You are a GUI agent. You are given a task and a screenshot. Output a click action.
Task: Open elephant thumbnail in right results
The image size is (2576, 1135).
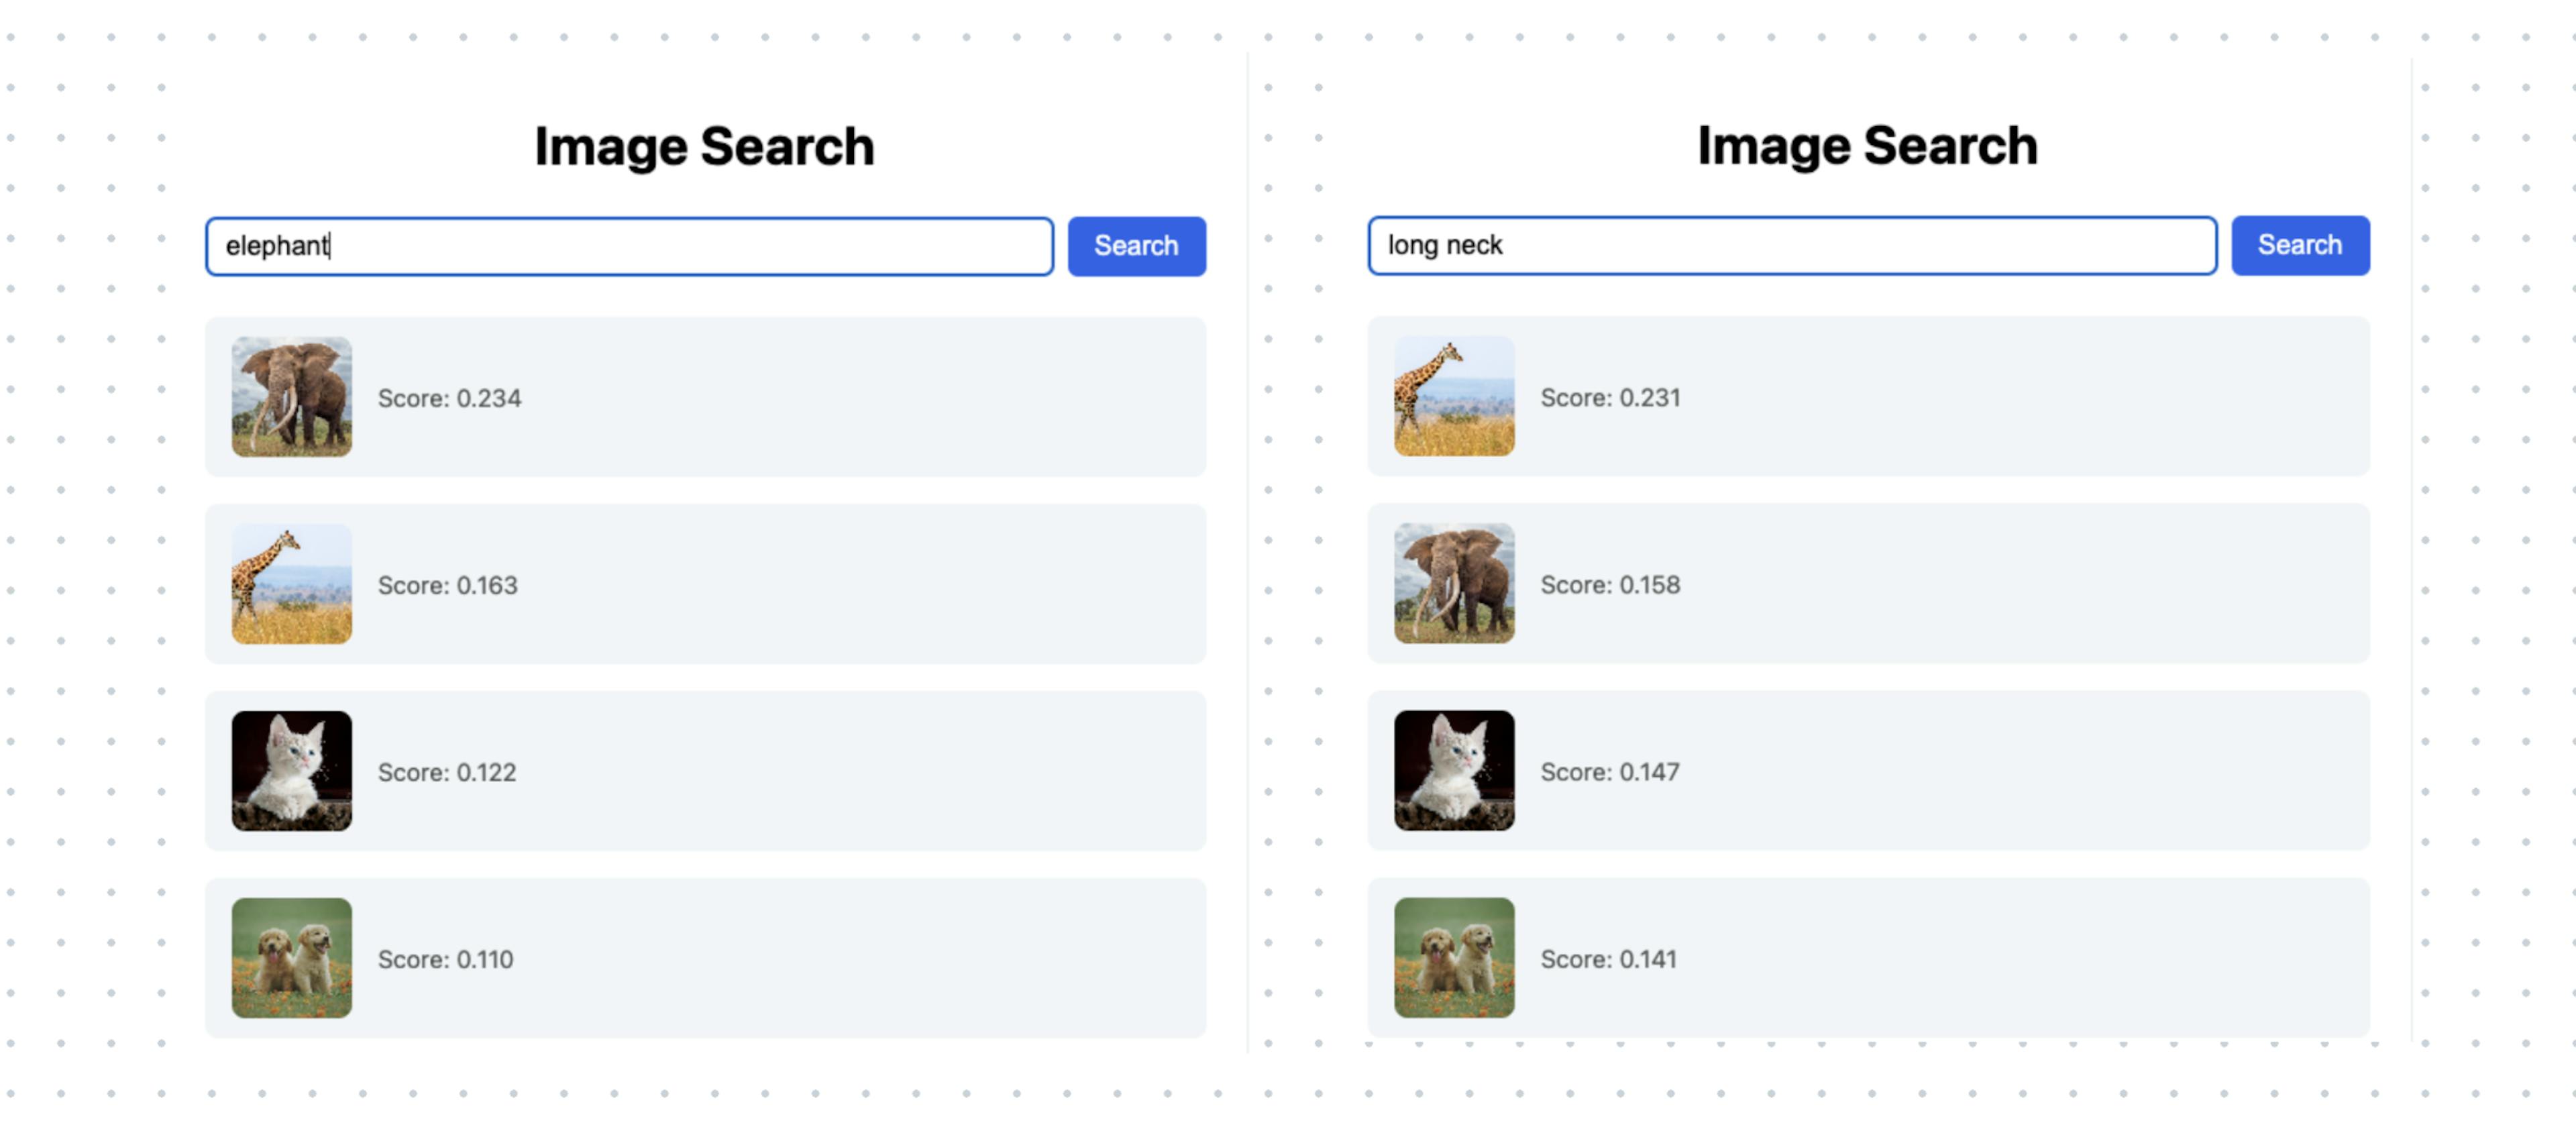(1453, 583)
